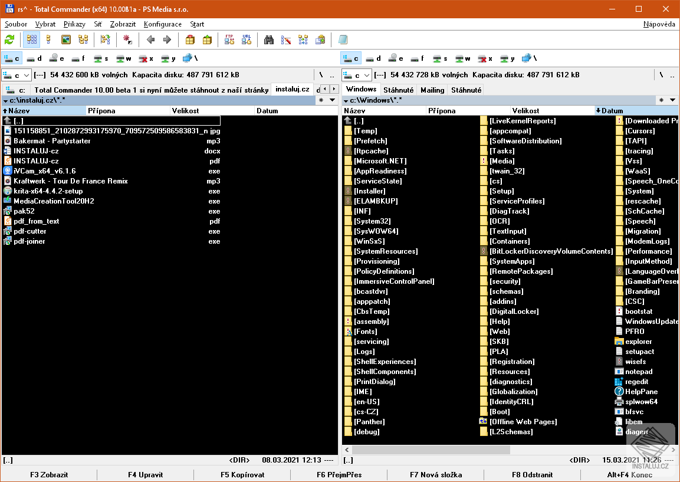Open the Multi-rename tool icon
This screenshot has height=482, width=680.
(286, 40)
